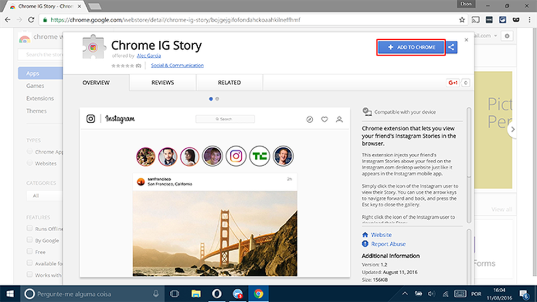Click the heart activity icon in preview
The height and width of the screenshot is (302, 537).
pos(324,119)
